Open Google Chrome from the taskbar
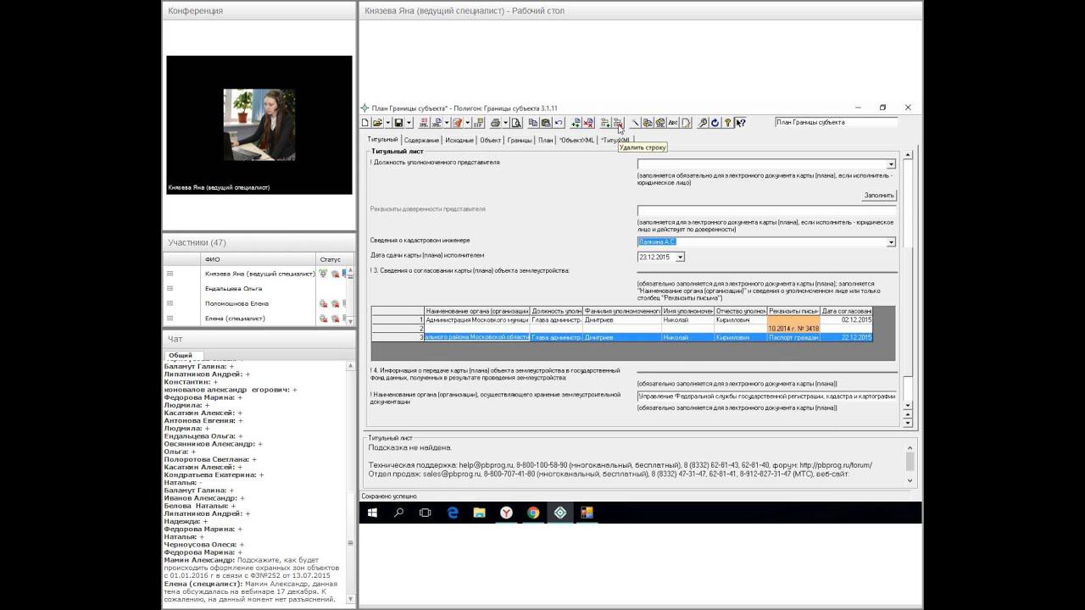Image resolution: width=1085 pixels, height=610 pixels. pos(533,513)
